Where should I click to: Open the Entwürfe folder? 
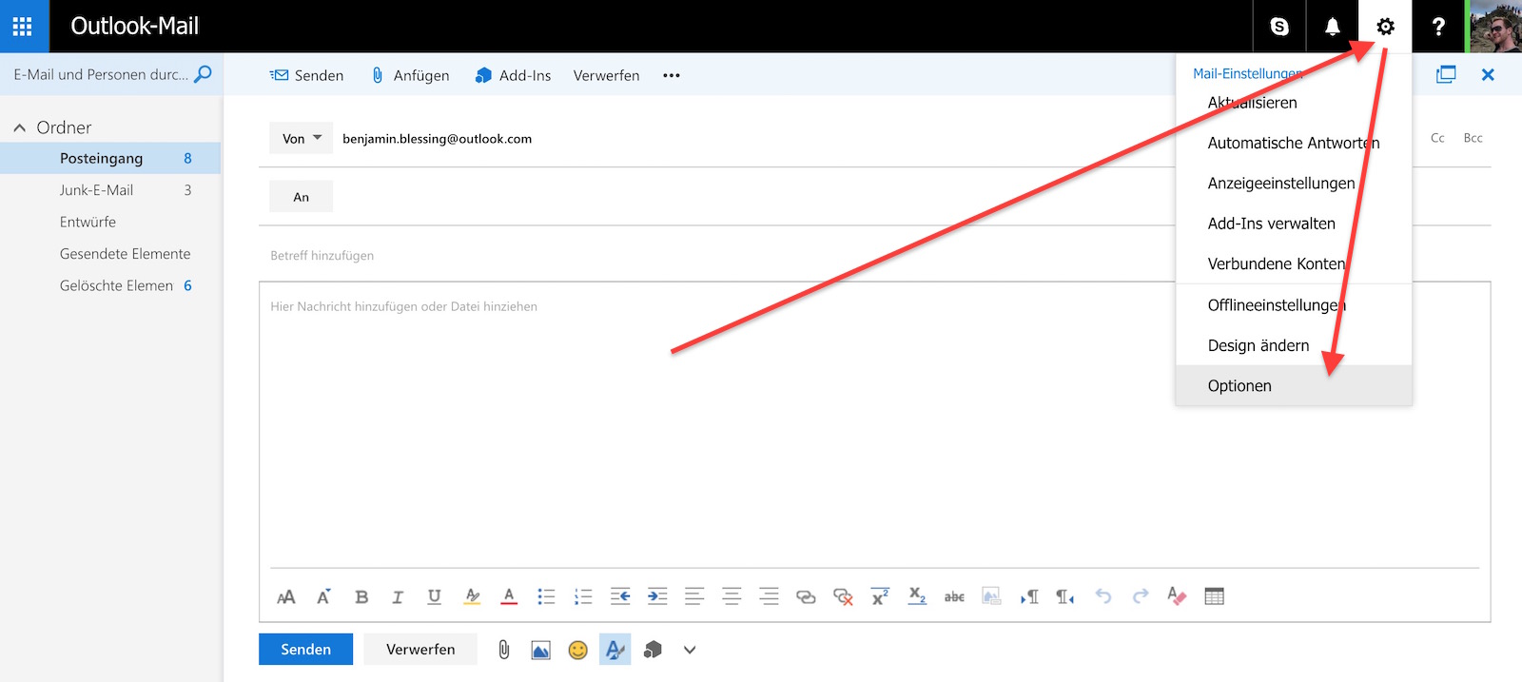[110, 222]
